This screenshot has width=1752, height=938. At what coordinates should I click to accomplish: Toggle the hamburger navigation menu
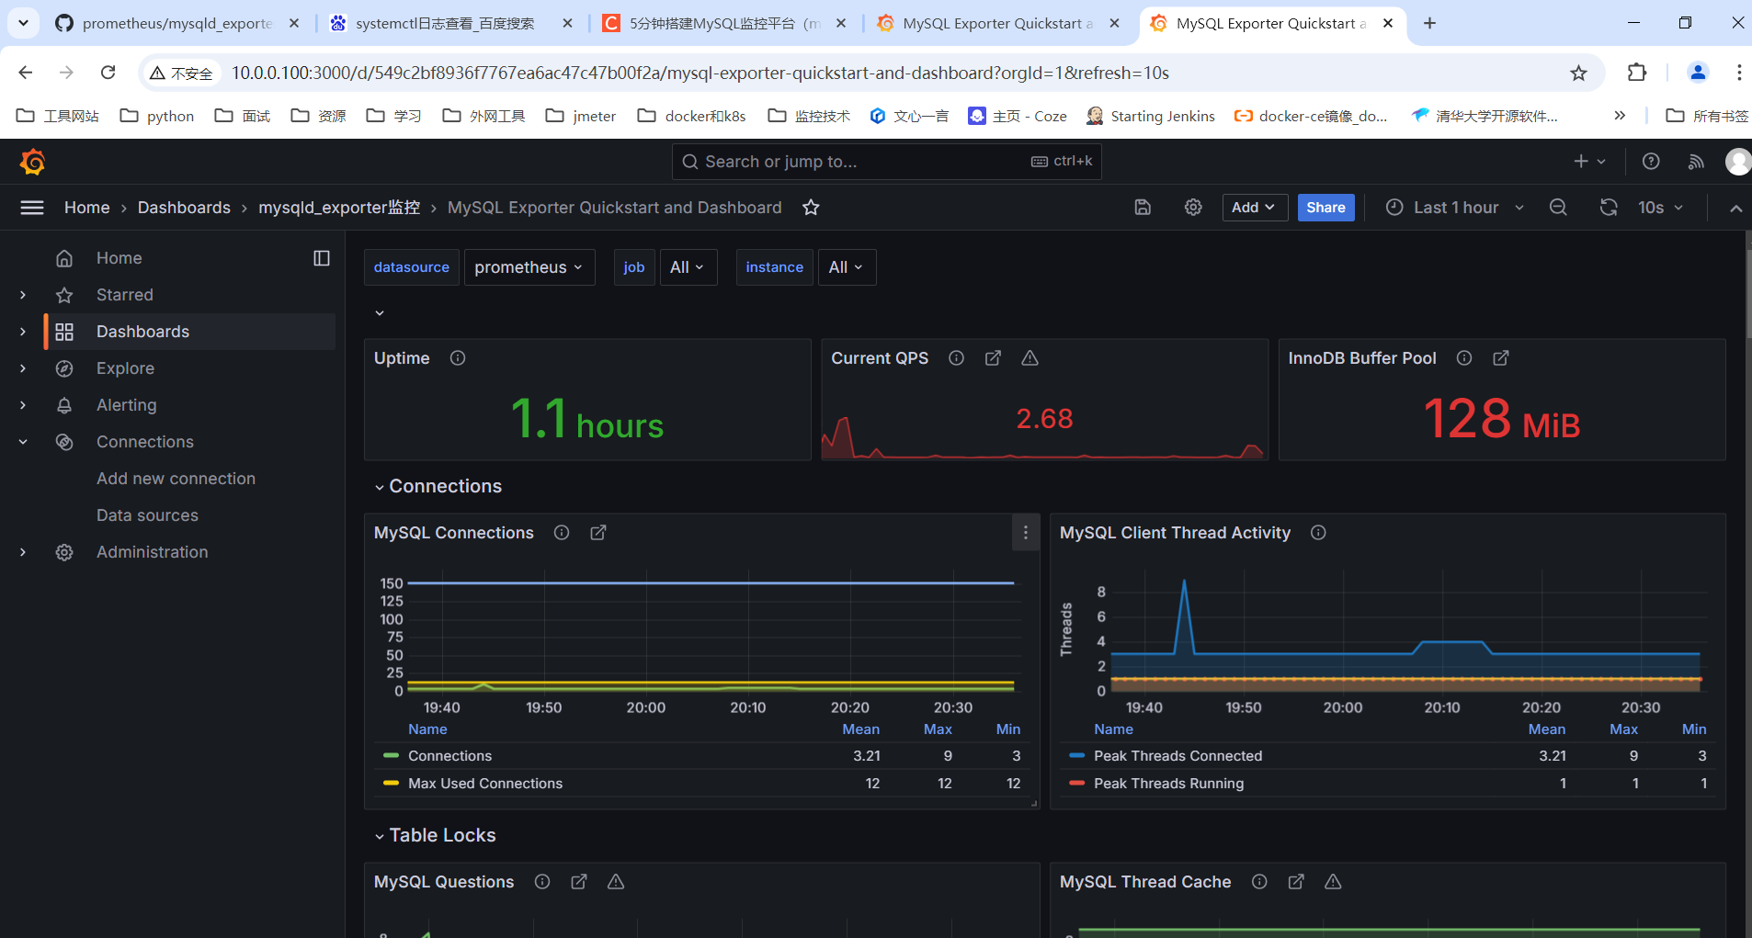click(x=32, y=208)
